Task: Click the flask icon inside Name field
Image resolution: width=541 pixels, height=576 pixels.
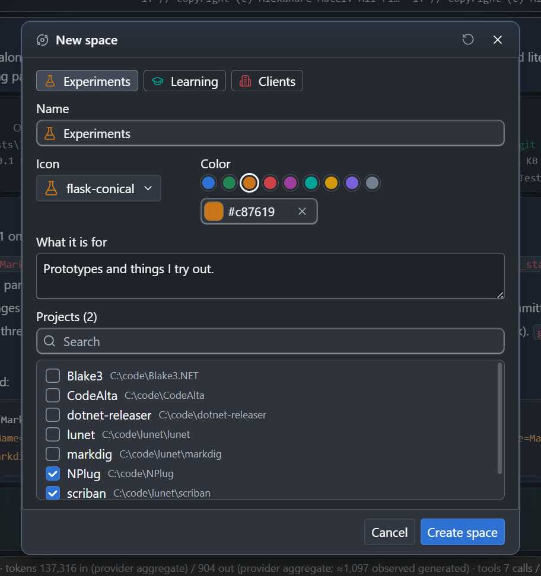Action: (x=50, y=133)
